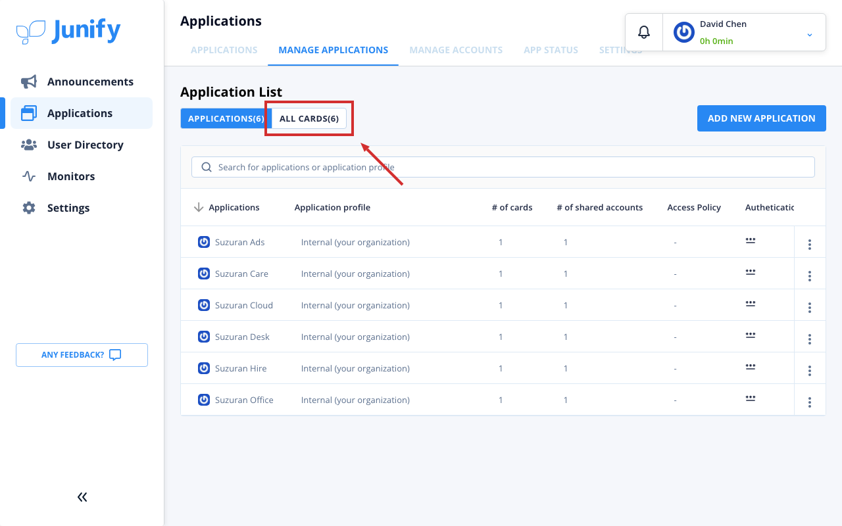Click the authentication icon for Suzuran Cloud

[x=751, y=304]
